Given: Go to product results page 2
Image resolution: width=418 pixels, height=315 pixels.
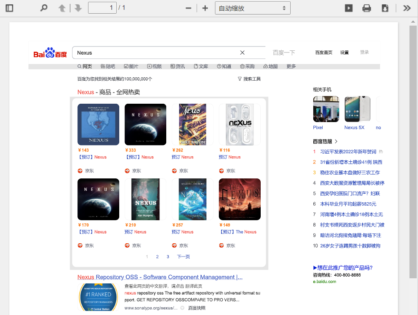Looking at the screenshot, I should click(157, 257).
